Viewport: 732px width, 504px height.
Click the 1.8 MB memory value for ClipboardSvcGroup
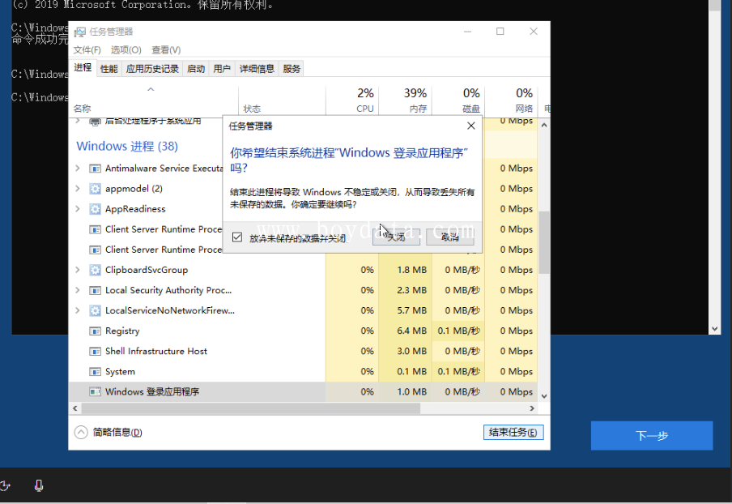pos(411,270)
